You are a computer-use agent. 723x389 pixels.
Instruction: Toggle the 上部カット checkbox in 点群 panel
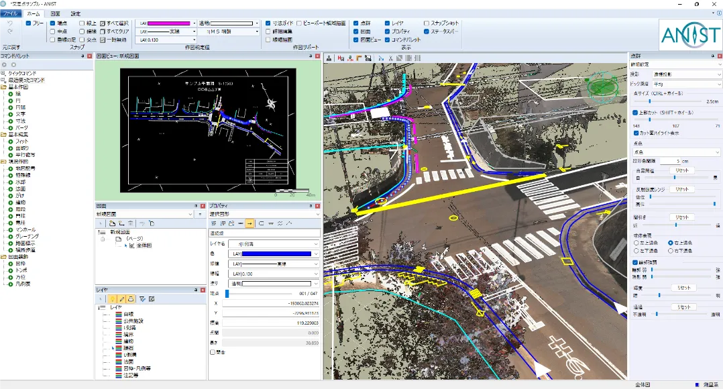(635, 113)
